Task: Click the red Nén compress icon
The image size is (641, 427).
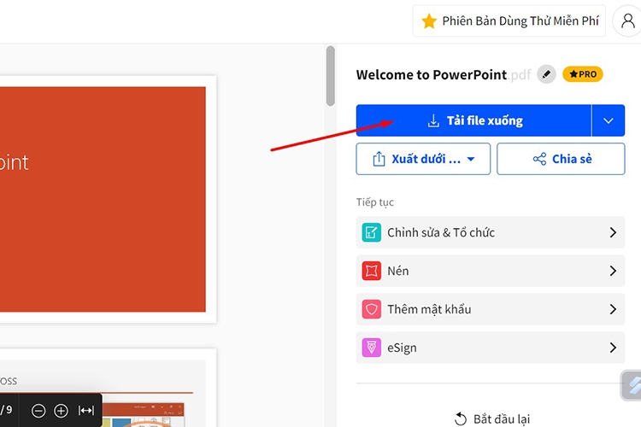Action: coord(371,271)
